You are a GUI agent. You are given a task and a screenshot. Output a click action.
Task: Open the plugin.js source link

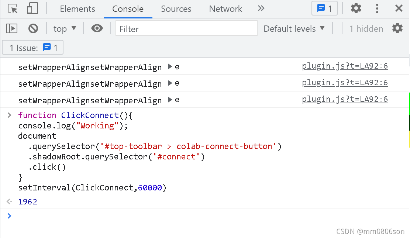tap(345, 66)
